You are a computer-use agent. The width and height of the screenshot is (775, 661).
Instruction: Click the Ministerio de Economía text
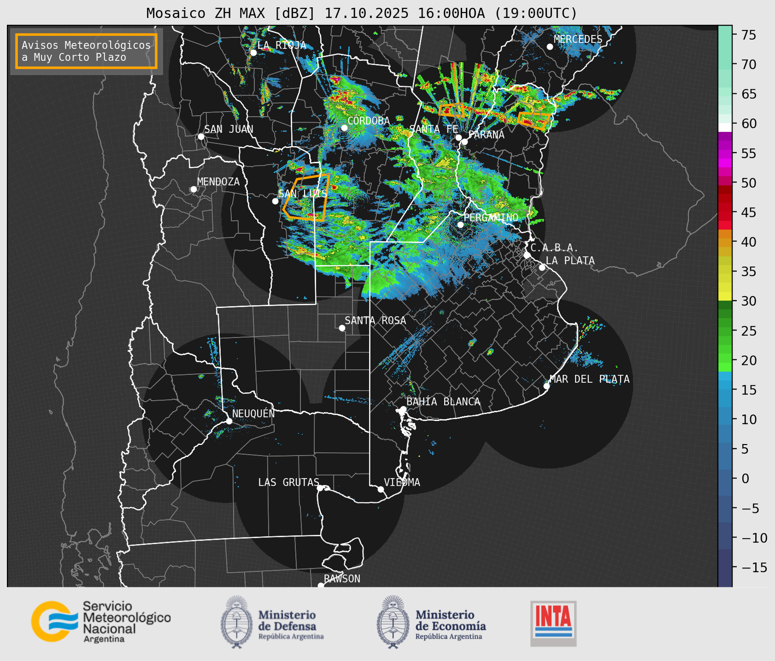pos(451,620)
